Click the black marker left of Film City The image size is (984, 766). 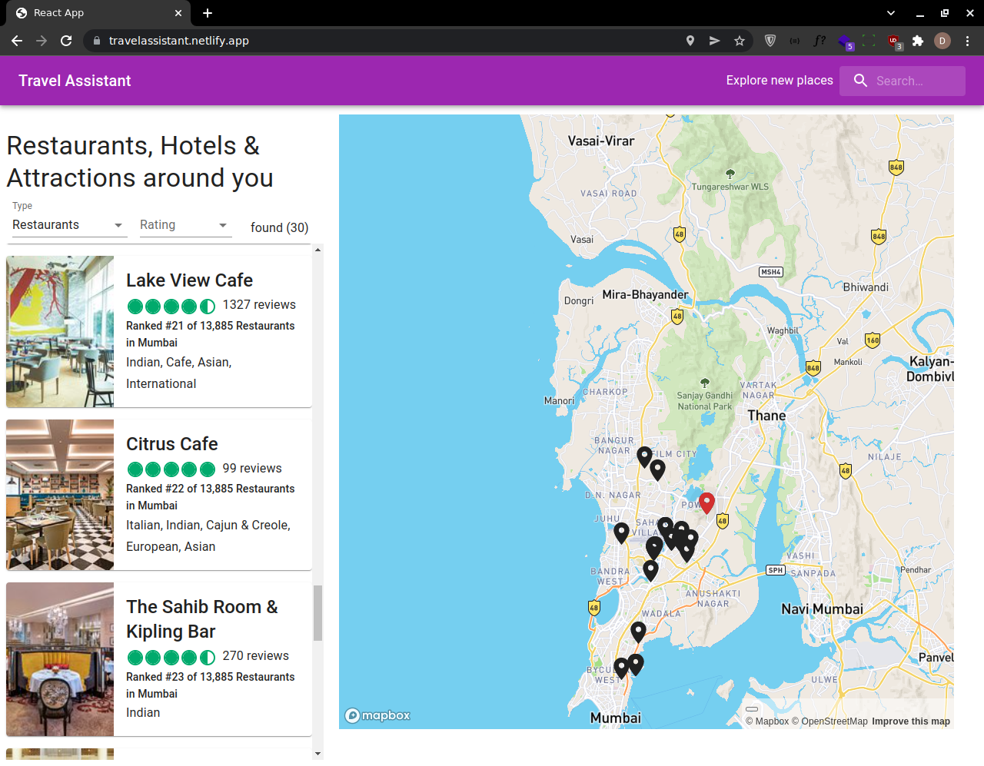point(644,456)
